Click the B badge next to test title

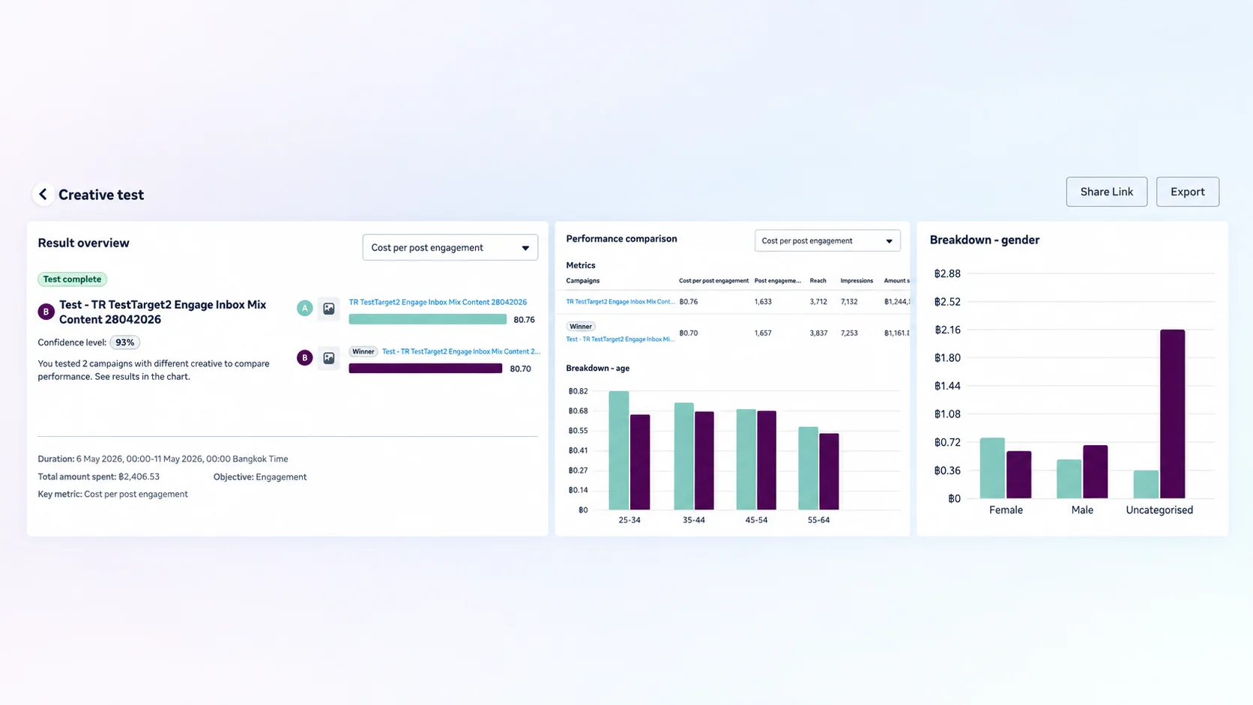point(46,312)
